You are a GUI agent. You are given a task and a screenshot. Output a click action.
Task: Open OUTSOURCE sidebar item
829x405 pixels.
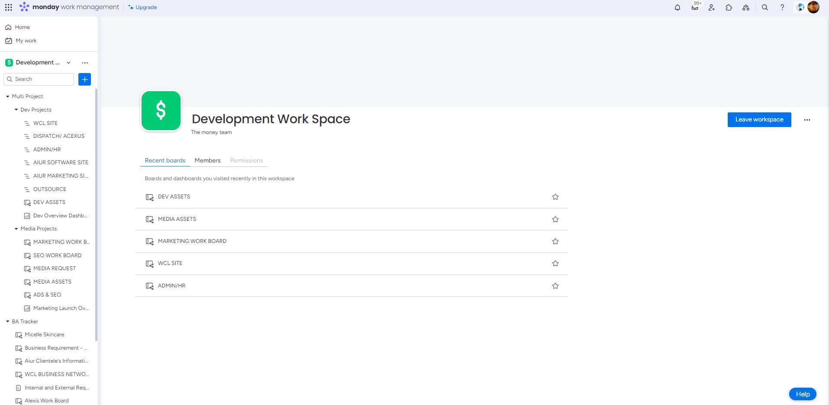pyautogui.click(x=50, y=189)
